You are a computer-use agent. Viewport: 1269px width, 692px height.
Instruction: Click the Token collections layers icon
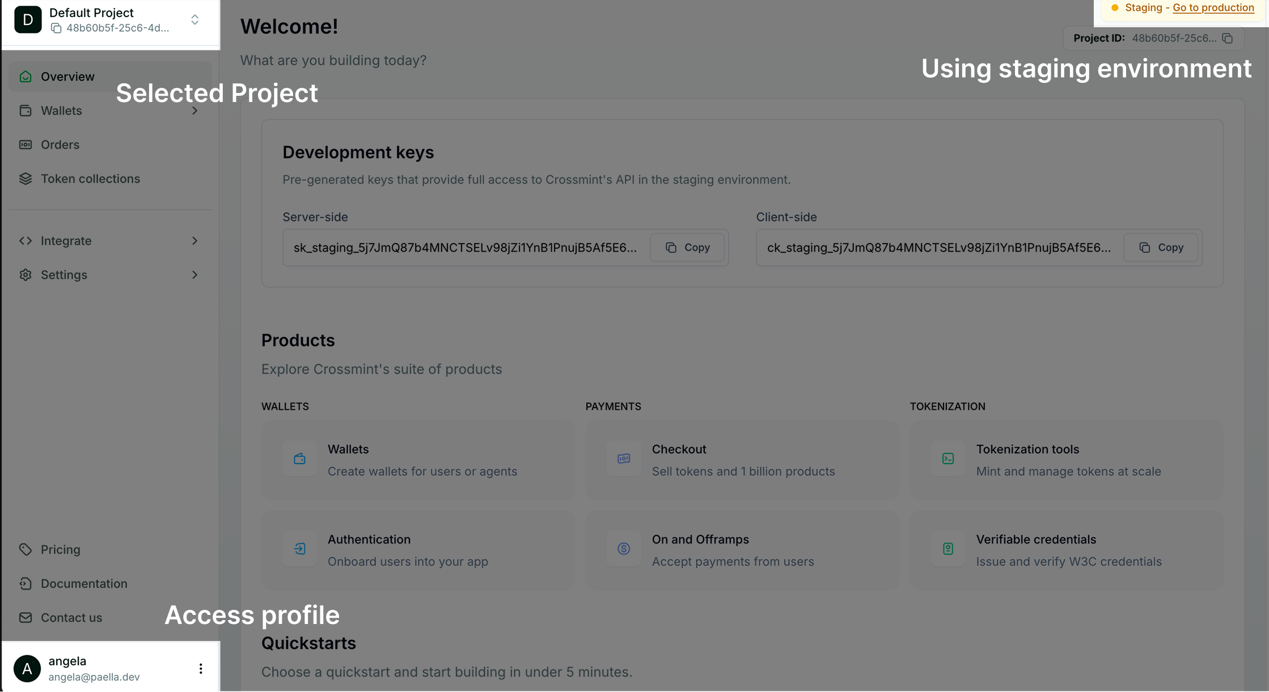[26, 179]
